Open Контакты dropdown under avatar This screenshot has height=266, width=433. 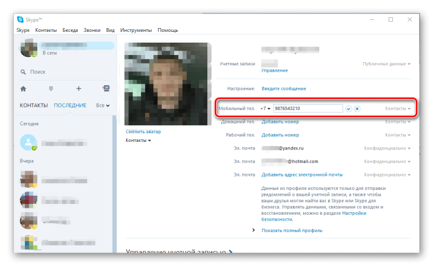tap(139, 140)
